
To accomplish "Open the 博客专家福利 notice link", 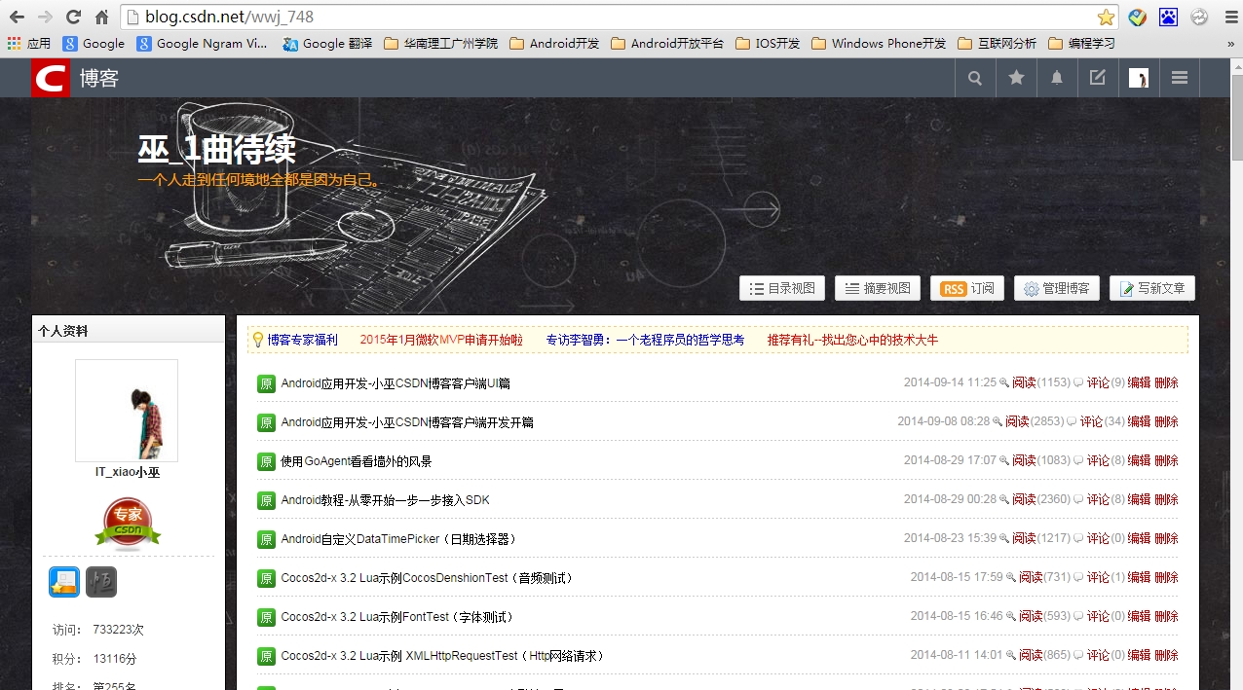I will (x=303, y=340).
